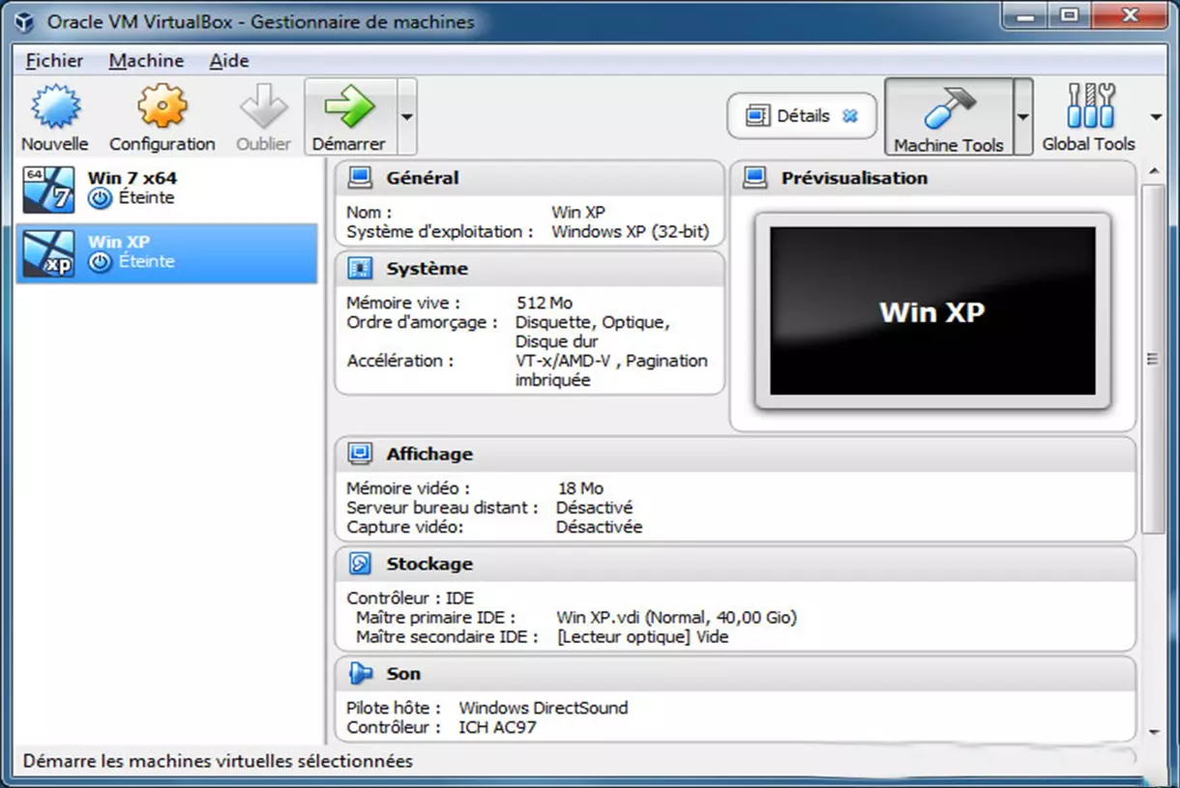Open Configuration gear icon
The height and width of the screenshot is (788, 1180).
pyautogui.click(x=162, y=106)
